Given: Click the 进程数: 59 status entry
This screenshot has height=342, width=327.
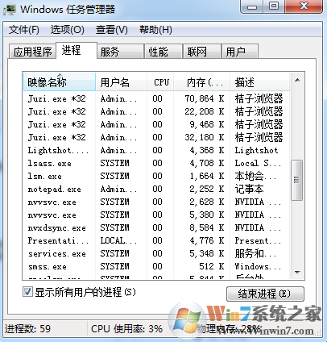Looking at the screenshot, I should 27,329.
